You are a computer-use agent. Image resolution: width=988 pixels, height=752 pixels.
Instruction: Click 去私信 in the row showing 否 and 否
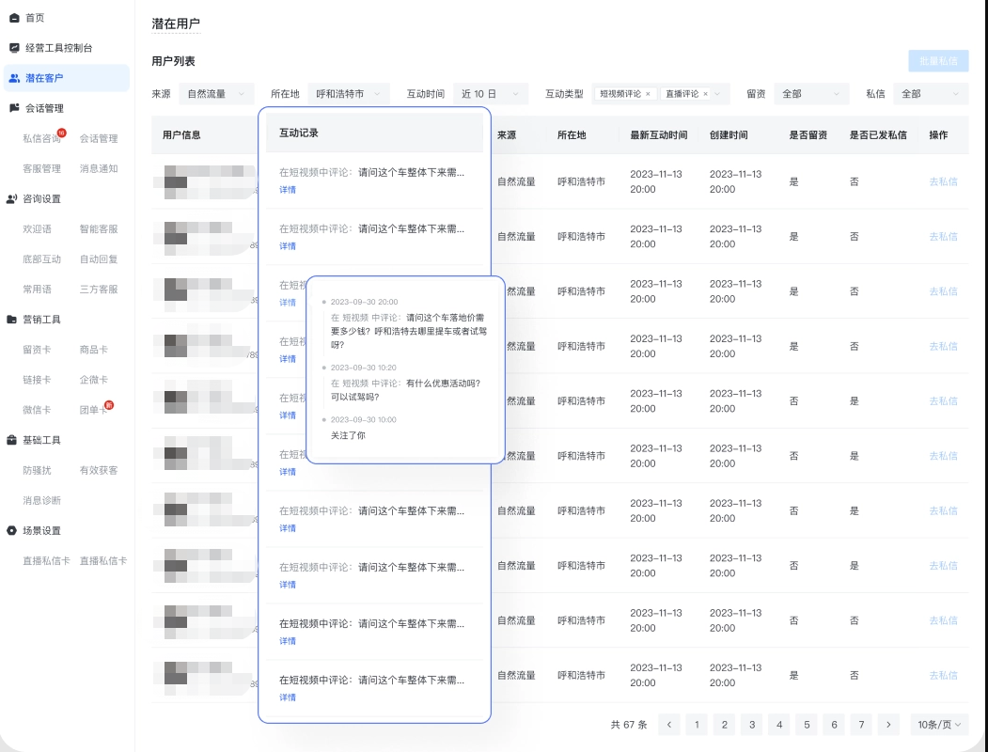[943, 620]
